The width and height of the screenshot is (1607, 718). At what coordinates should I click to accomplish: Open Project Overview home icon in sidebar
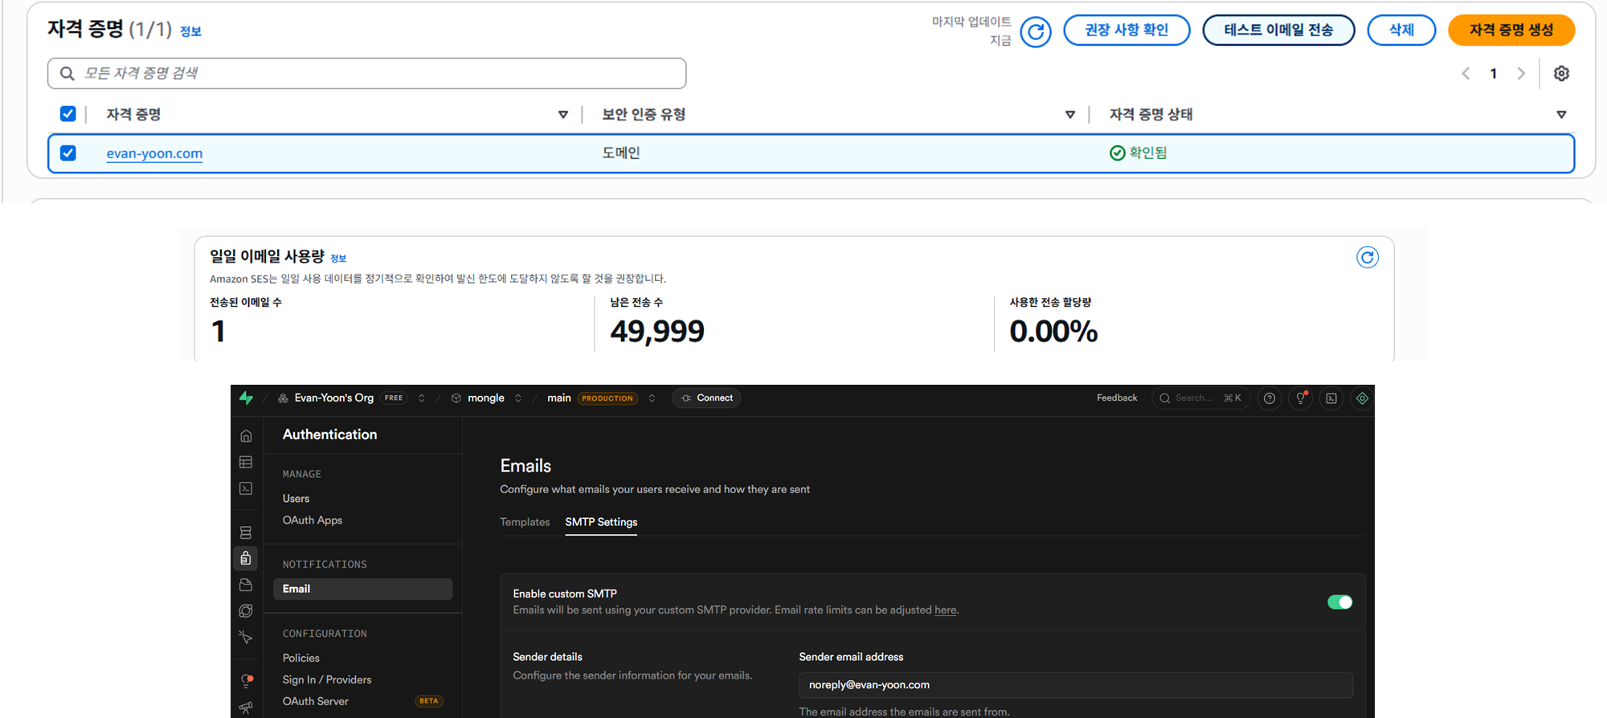tap(246, 436)
